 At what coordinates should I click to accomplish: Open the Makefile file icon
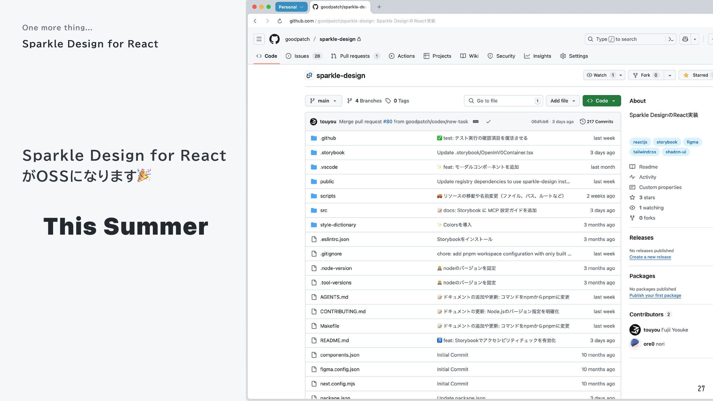(314, 326)
